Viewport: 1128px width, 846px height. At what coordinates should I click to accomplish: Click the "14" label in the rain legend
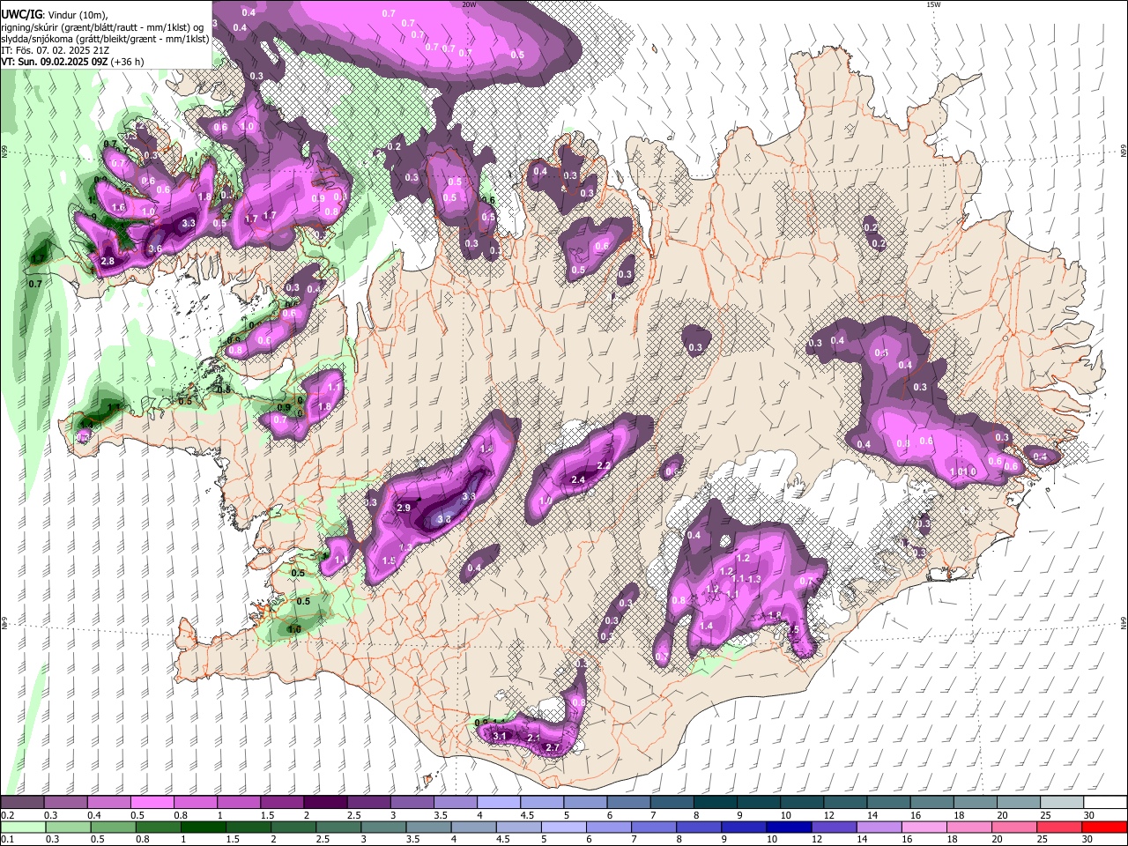[864, 840]
